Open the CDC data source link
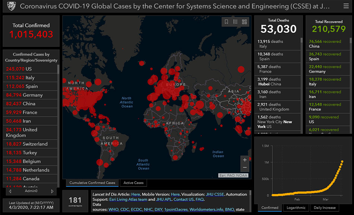The image size is (354, 215). tap(124, 209)
